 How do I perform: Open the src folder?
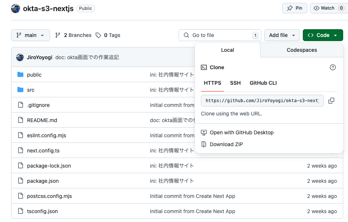[x=31, y=90]
